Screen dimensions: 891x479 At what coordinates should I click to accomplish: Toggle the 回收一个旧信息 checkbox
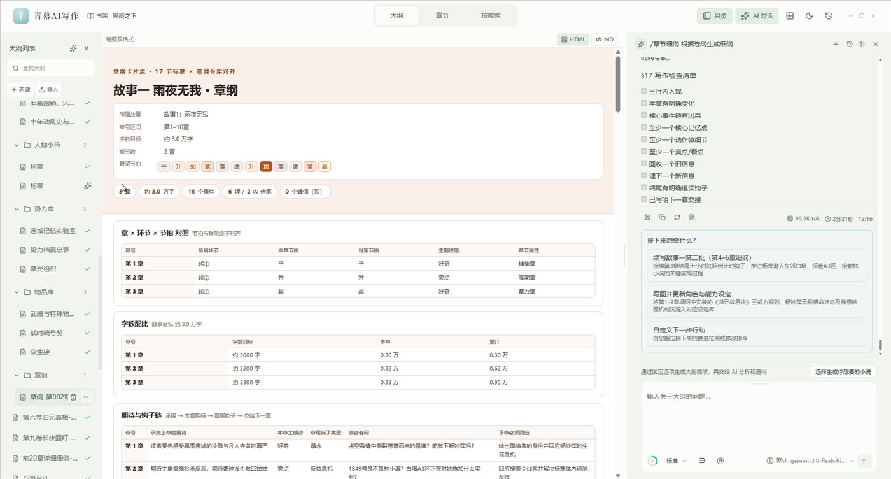pyautogui.click(x=644, y=164)
